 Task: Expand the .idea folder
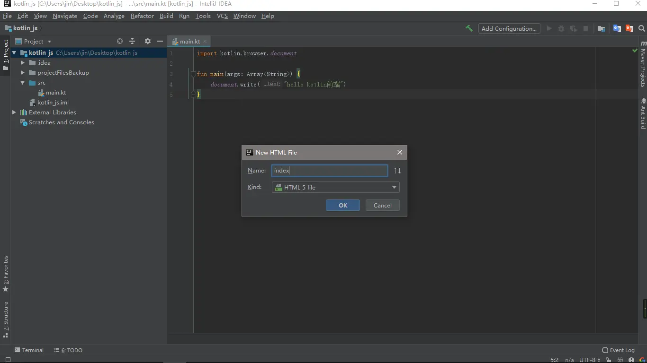[x=22, y=62]
